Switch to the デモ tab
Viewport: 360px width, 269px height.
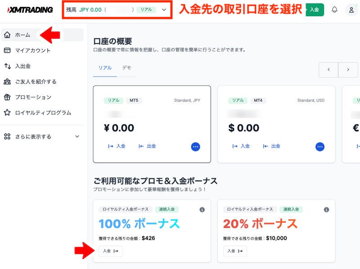pyautogui.click(x=126, y=68)
